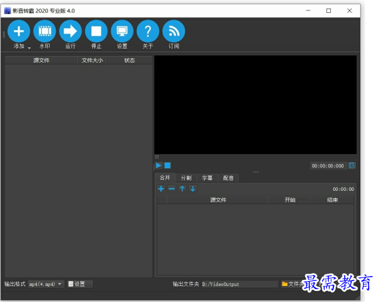The image size is (378, 302).
Task: Click the snapshot icon beside timecode
Action: (x=352, y=166)
